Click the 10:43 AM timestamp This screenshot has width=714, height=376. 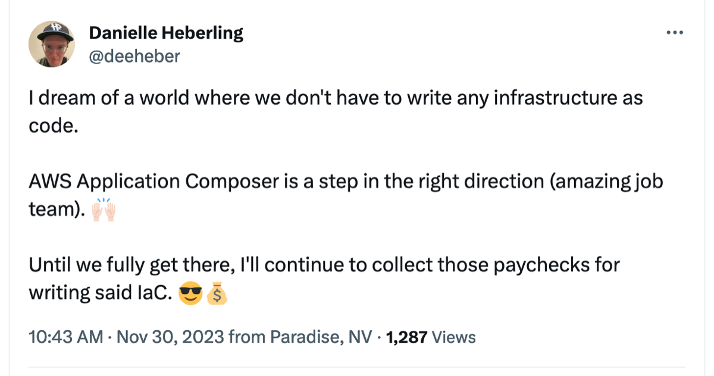pyautogui.click(x=65, y=337)
